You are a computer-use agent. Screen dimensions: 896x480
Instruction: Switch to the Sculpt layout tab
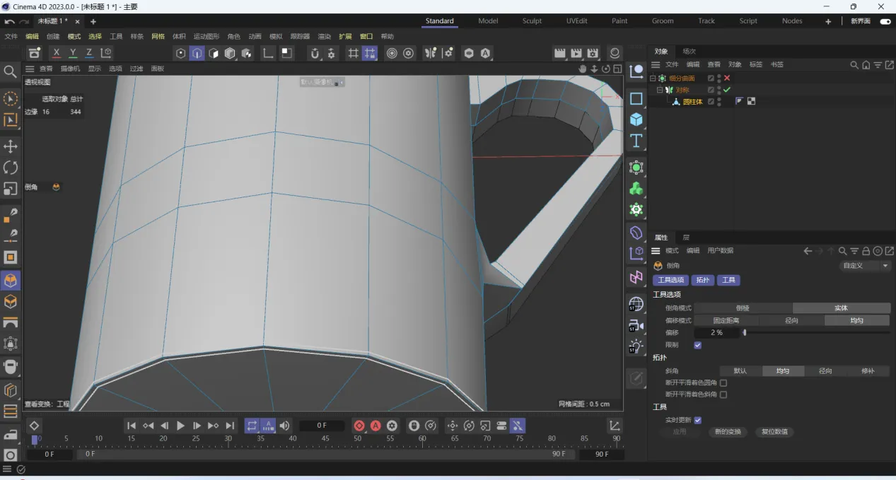coord(532,21)
